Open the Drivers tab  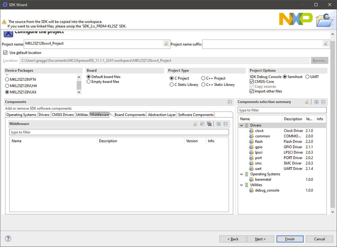(44, 115)
